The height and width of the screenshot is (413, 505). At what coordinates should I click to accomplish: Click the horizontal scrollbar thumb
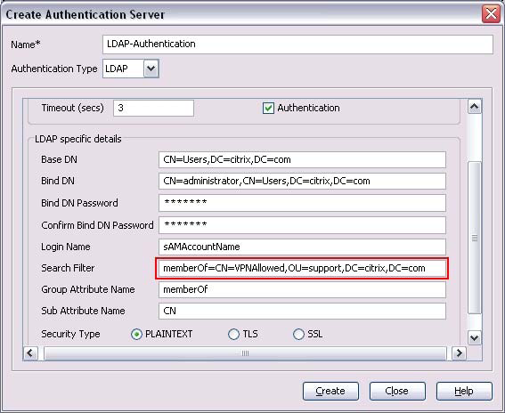245,353
